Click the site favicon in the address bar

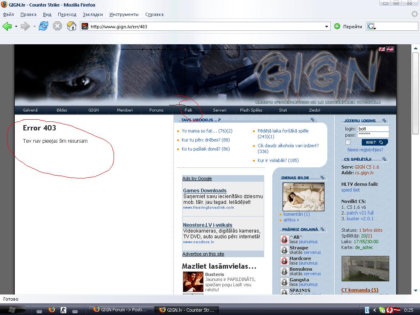click(x=85, y=26)
